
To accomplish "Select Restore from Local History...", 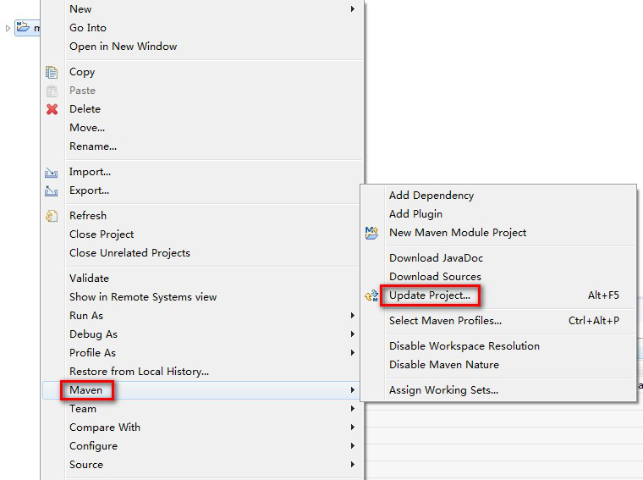I will [139, 372].
